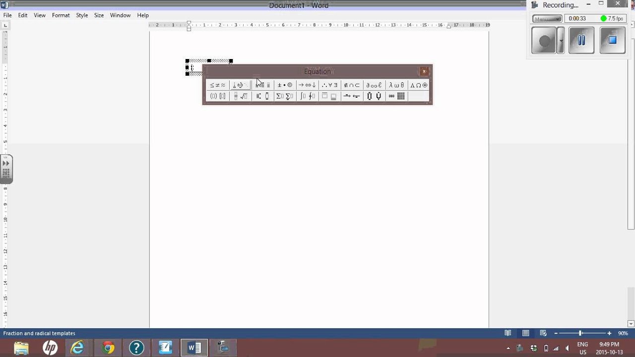Open the arrow symbols palette
The width and height of the screenshot is (635, 357).
pos(308,85)
